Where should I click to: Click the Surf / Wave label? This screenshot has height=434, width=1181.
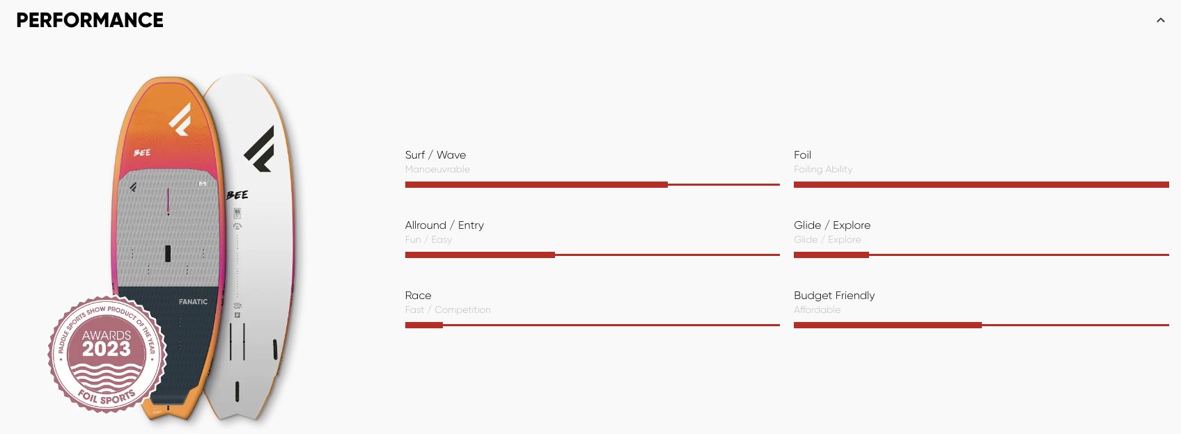(435, 155)
